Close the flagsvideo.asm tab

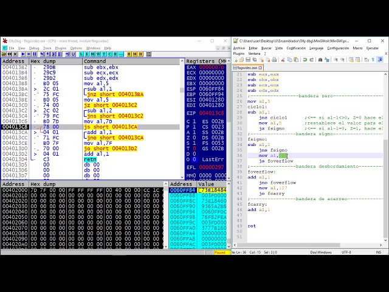point(260,68)
